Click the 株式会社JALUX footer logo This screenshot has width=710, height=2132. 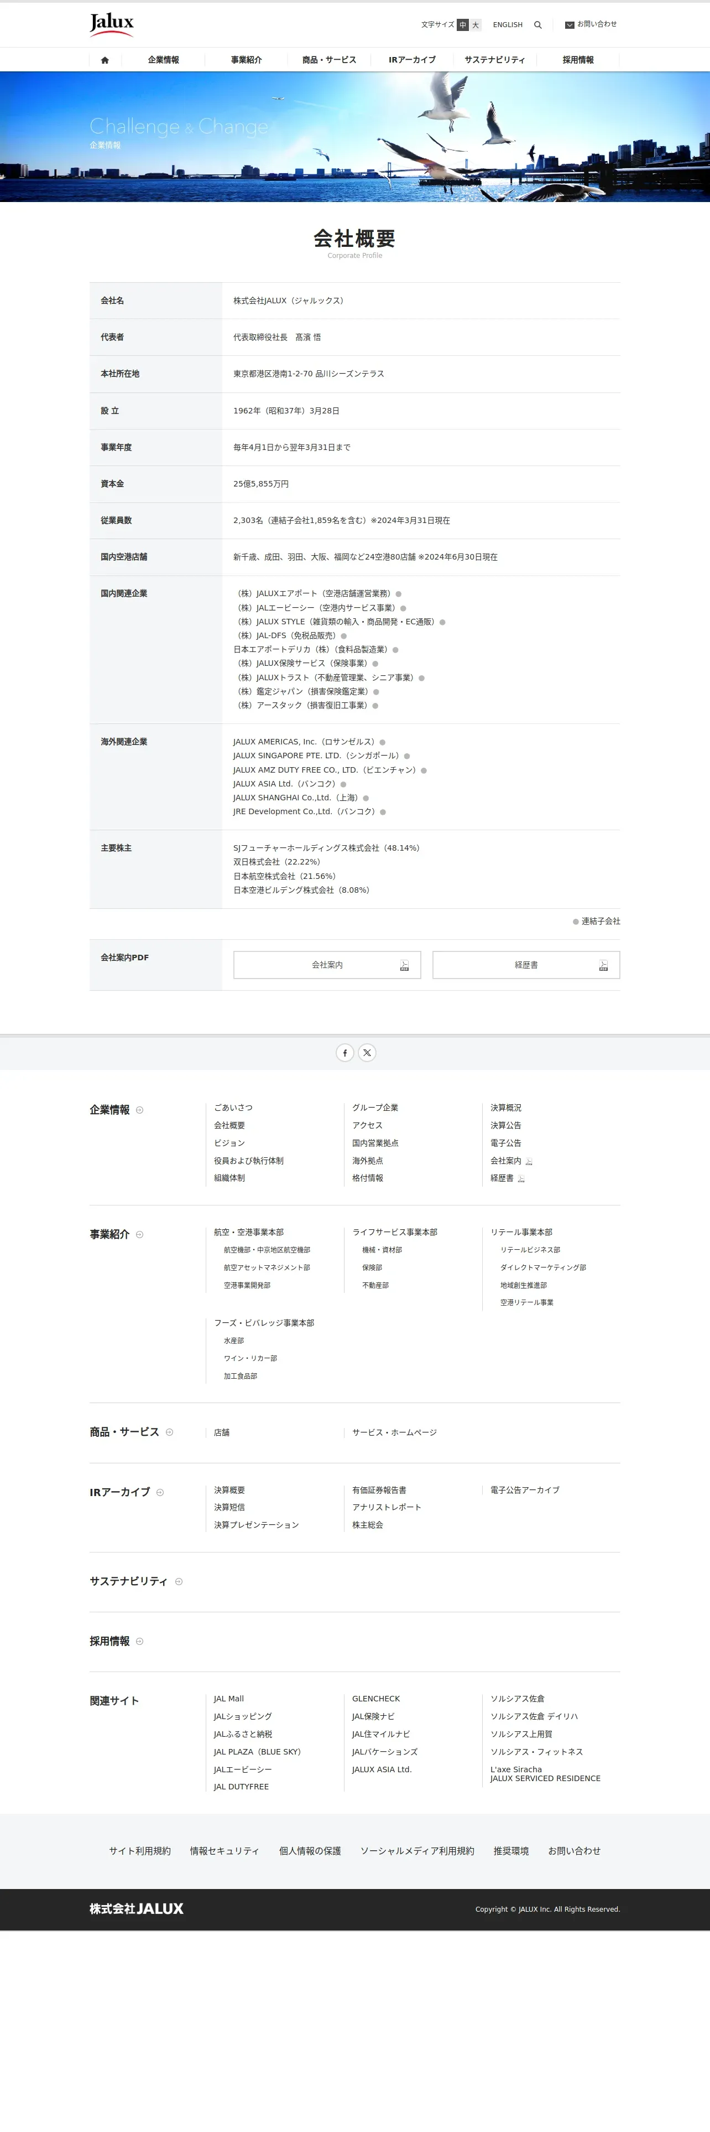[x=137, y=1908]
